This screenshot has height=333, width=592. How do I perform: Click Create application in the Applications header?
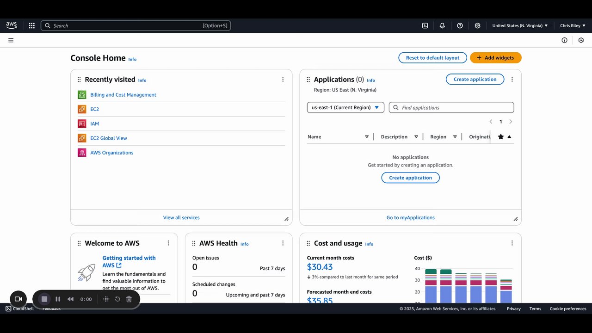pos(475,80)
